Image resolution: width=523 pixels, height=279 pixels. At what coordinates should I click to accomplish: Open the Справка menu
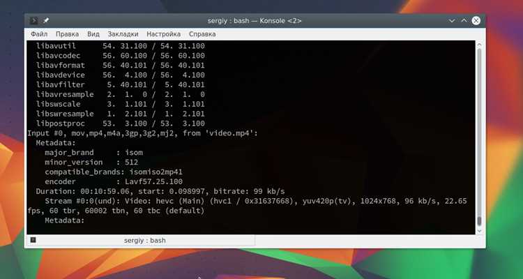(202, 34)
